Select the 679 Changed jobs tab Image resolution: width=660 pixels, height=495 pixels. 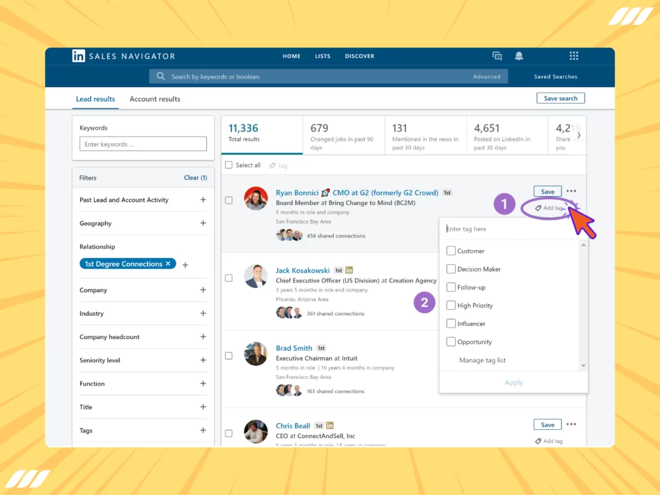(x=344, y=135)
